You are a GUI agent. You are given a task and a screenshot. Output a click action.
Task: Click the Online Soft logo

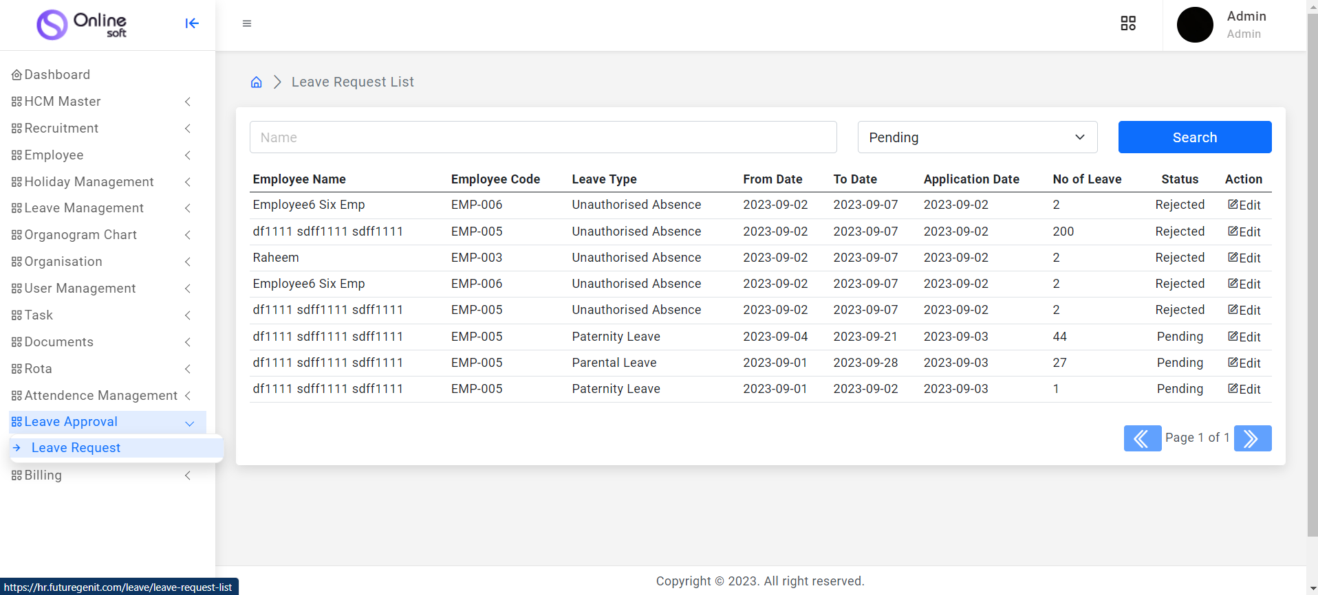pyautogui.click(x=82, y=25)
